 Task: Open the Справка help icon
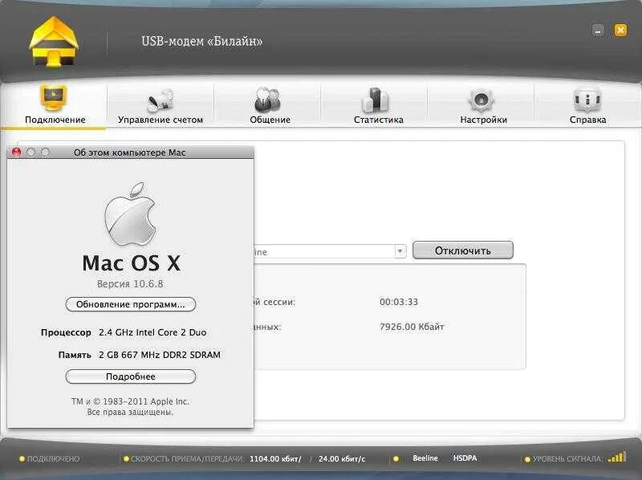[x=587, y=100]
